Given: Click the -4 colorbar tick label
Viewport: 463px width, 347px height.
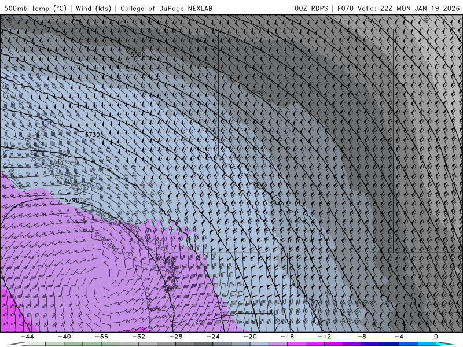Looking at the screenshot, I should pos(399,337).
